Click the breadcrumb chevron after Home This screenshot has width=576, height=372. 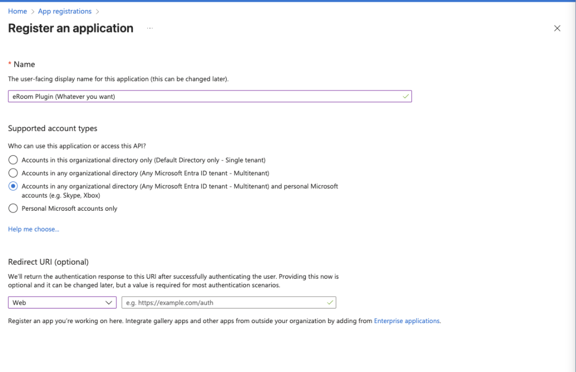pos(33,11)
